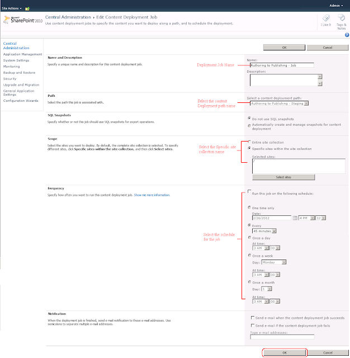Click the navigate up folder icon
This screenshot has width=350, height=358.
(27, 9)
